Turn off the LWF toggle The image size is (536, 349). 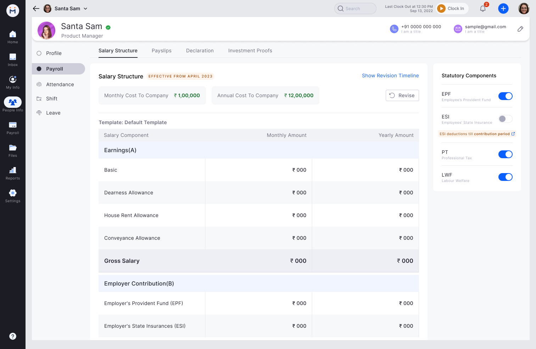(x=505, y=177)
